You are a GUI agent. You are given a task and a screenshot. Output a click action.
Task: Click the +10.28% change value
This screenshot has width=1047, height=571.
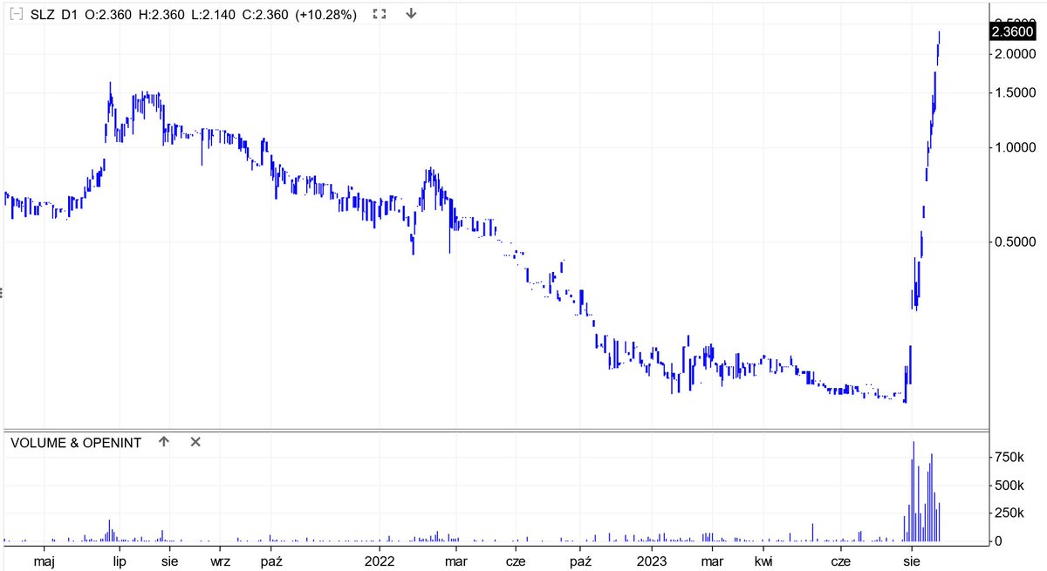click(x=326, y=14)
